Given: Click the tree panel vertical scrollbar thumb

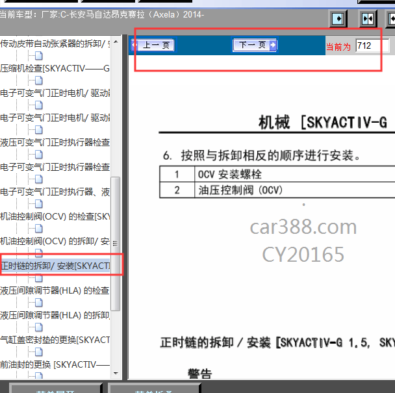Looking at the screenshot, I should click(x=116, y=244).
